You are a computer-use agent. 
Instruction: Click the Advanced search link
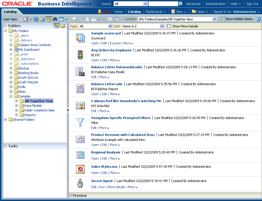click(x=193, y=4)
